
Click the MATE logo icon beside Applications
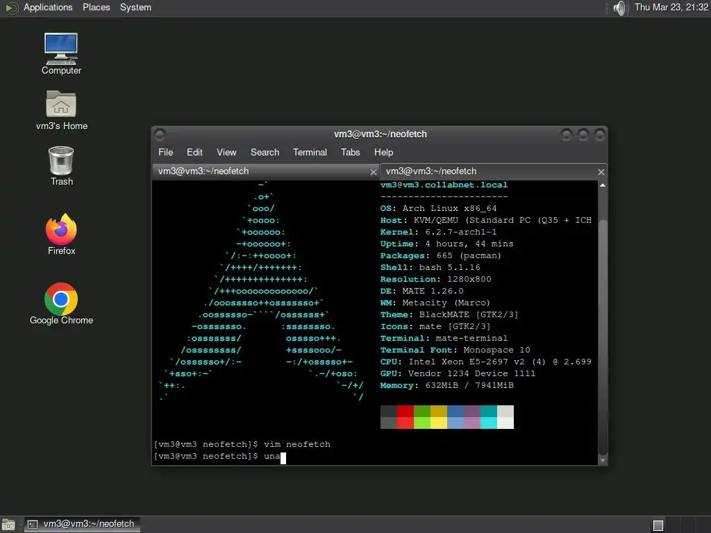pos(12,8)
